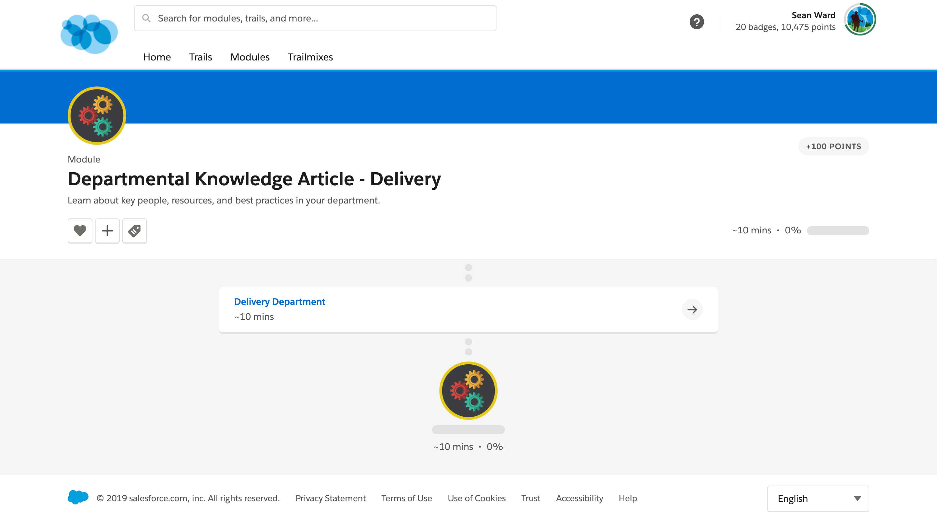937x522 pixels.
Task: Click the arrow on Delivery Department card
Action: 692,309
